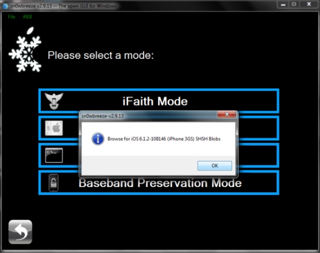
Task: Click the unlocked phone baseband icon
Action: [x=54, y=183]
